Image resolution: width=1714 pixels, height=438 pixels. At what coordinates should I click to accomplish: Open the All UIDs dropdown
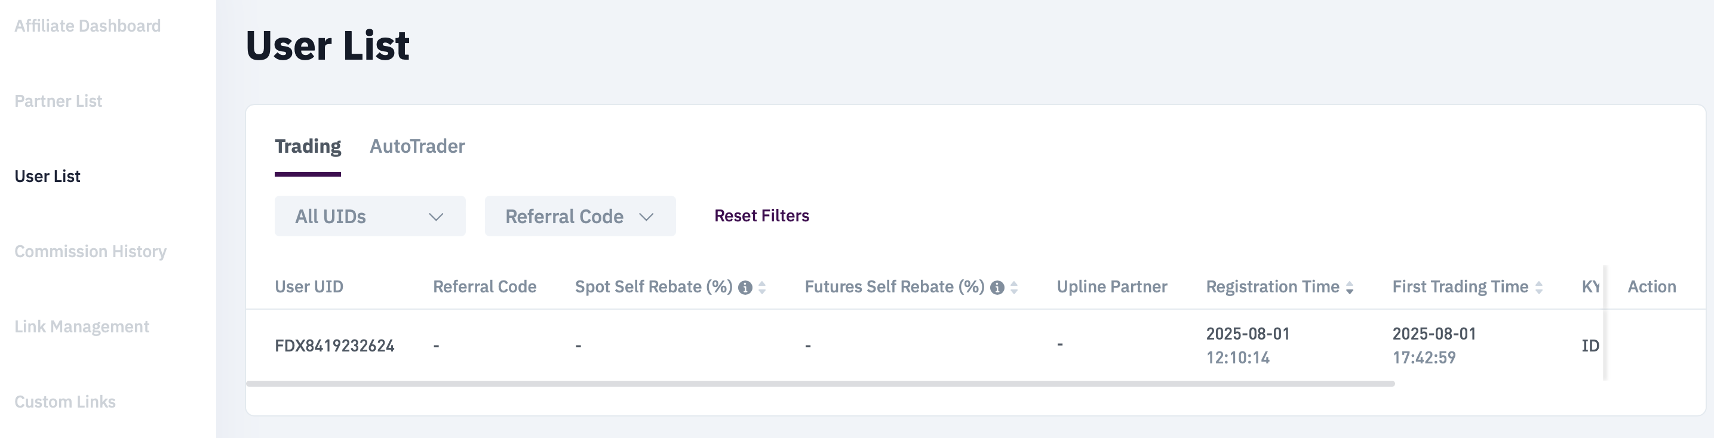click(369, 216)
